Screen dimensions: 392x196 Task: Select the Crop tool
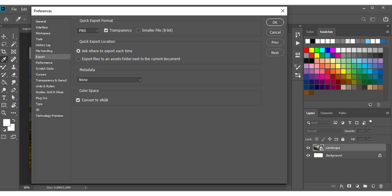point(4,52)
